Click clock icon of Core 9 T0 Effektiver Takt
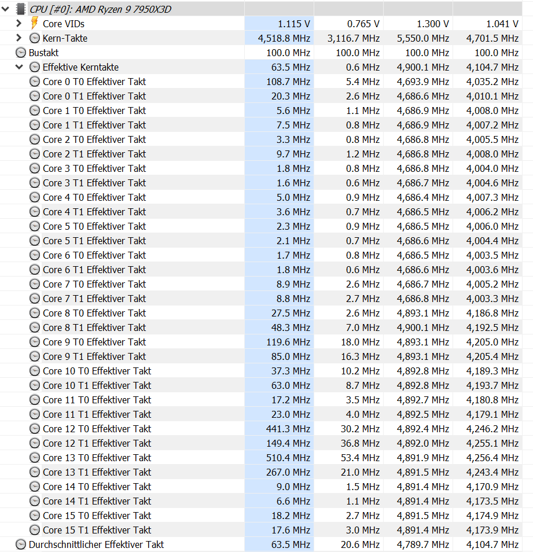Image resolution: width=533 pixels, height=552 pixels. pos(35,342)
